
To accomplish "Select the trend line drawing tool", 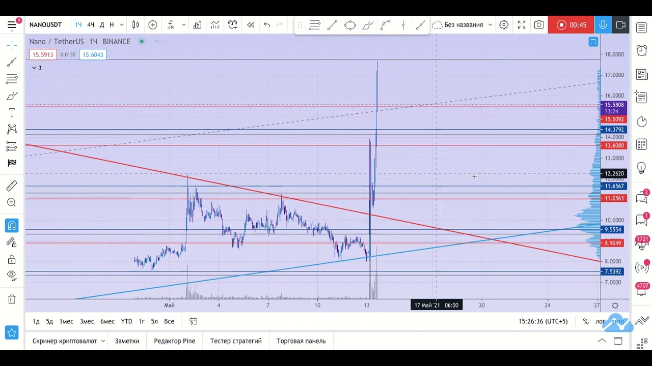I will [12, 62].
